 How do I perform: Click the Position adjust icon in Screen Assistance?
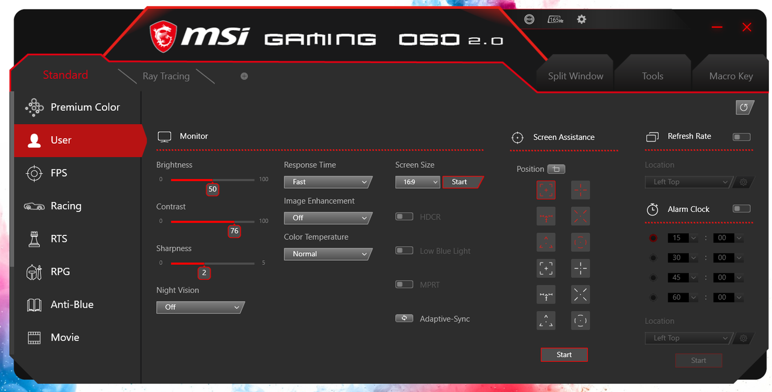click(556, 169)
